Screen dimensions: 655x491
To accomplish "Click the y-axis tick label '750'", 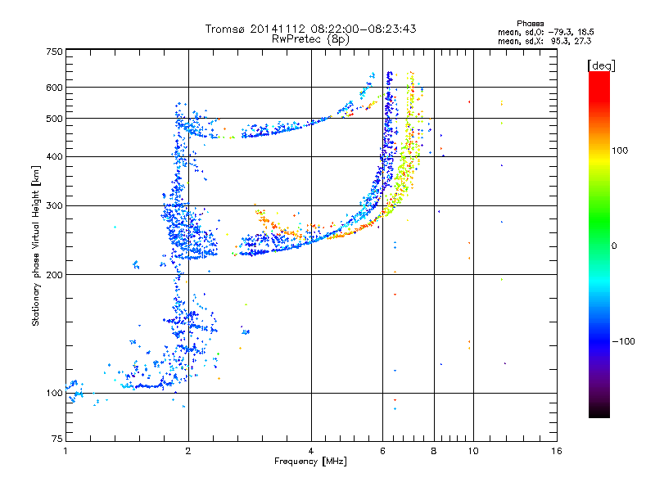I will 55,52.
